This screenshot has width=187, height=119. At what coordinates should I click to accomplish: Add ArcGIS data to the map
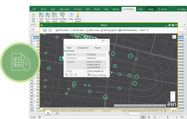(x=77, y=30)
